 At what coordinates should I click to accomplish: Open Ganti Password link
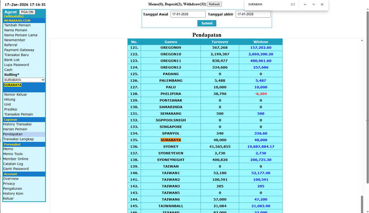tap(16, 169)
